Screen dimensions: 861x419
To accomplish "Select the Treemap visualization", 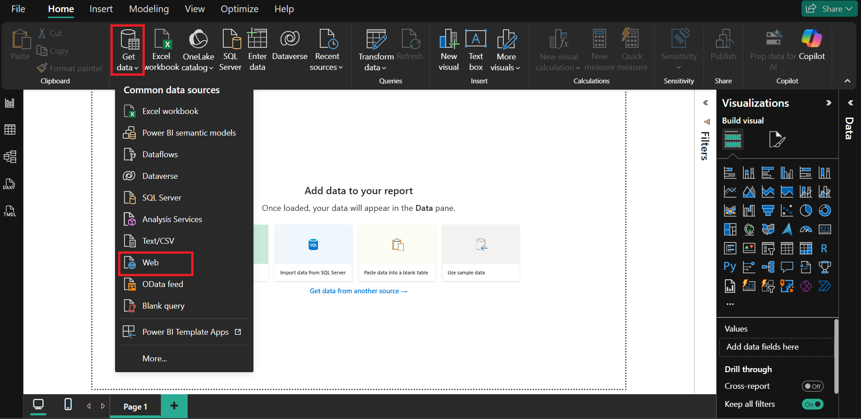I will (x=730, y=229).
